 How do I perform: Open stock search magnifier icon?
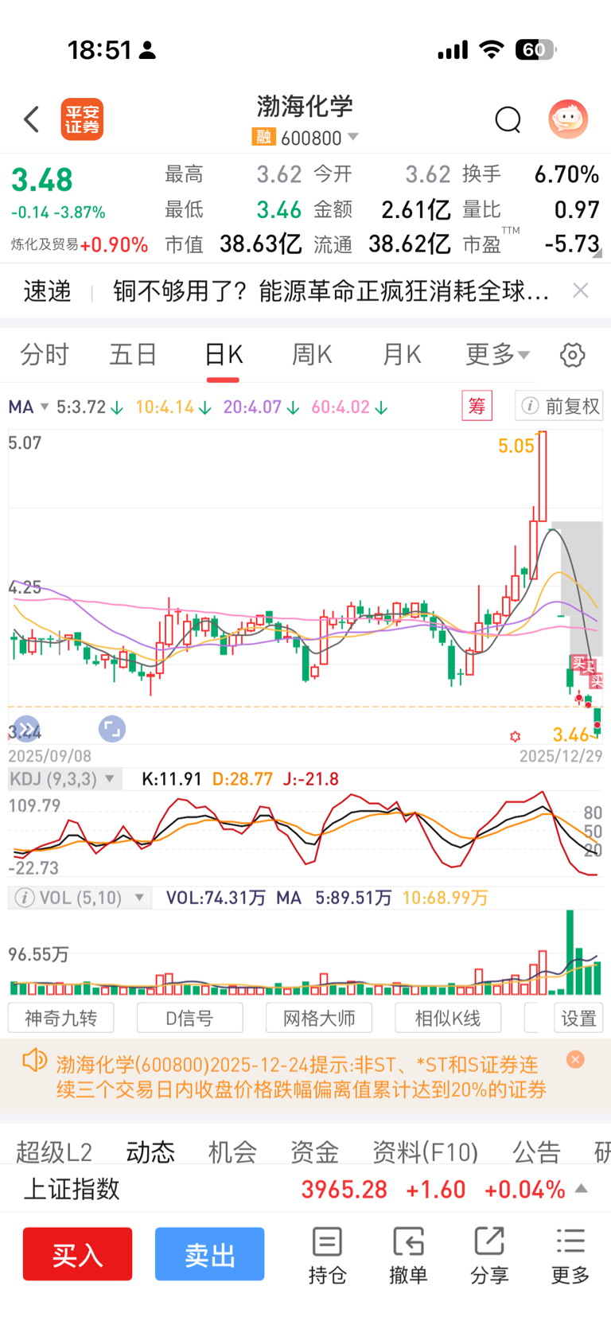coord(508,120)
